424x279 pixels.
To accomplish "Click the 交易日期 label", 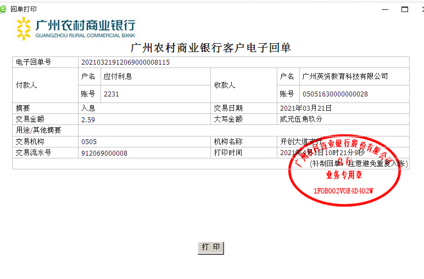I will (x=228, y=108).
